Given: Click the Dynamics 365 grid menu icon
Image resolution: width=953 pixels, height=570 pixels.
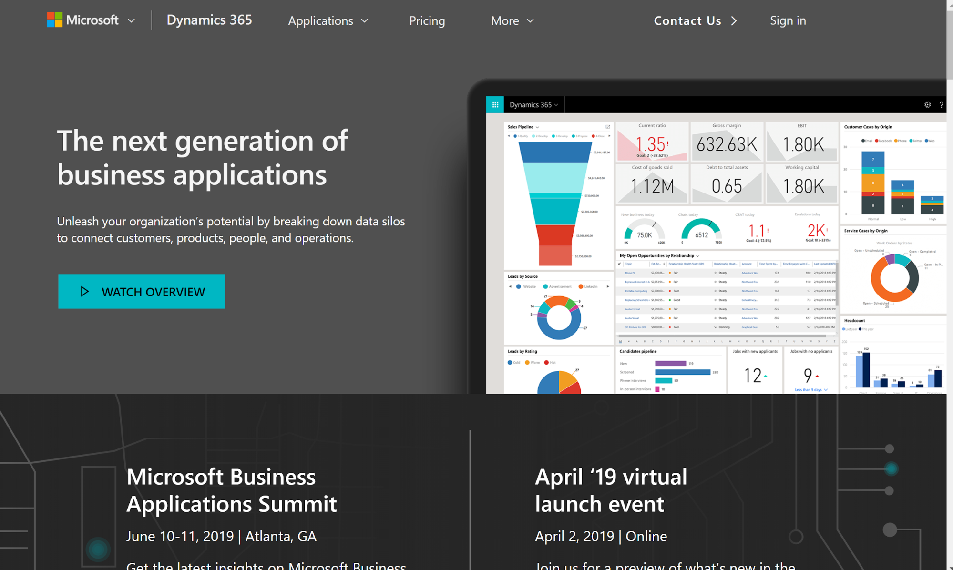Looking at the screenshot, I should [x=495, y=104].
